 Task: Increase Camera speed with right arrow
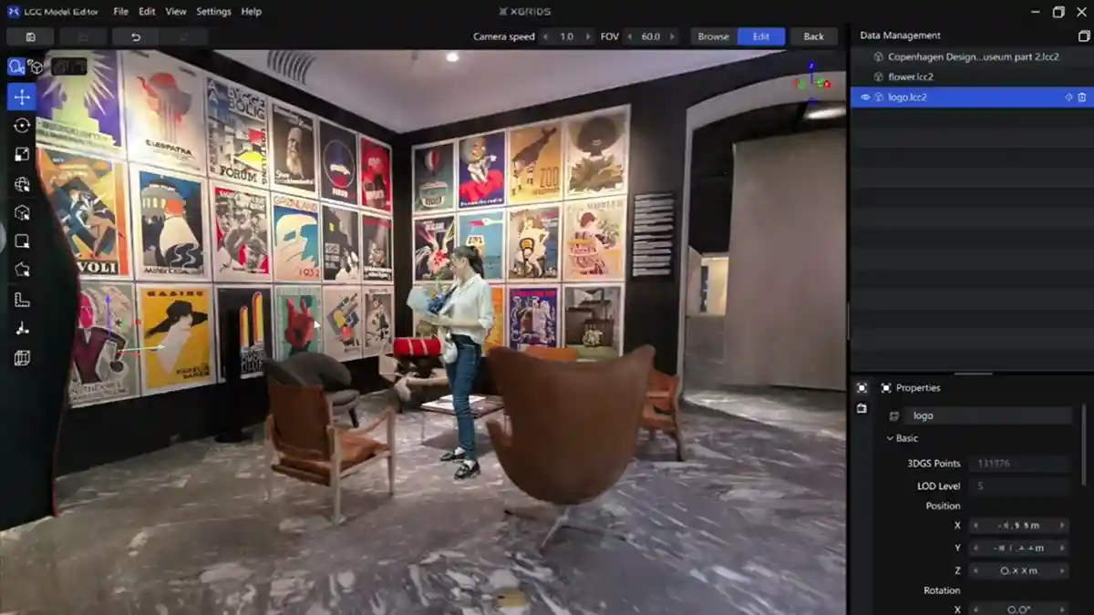click(588, 36)
